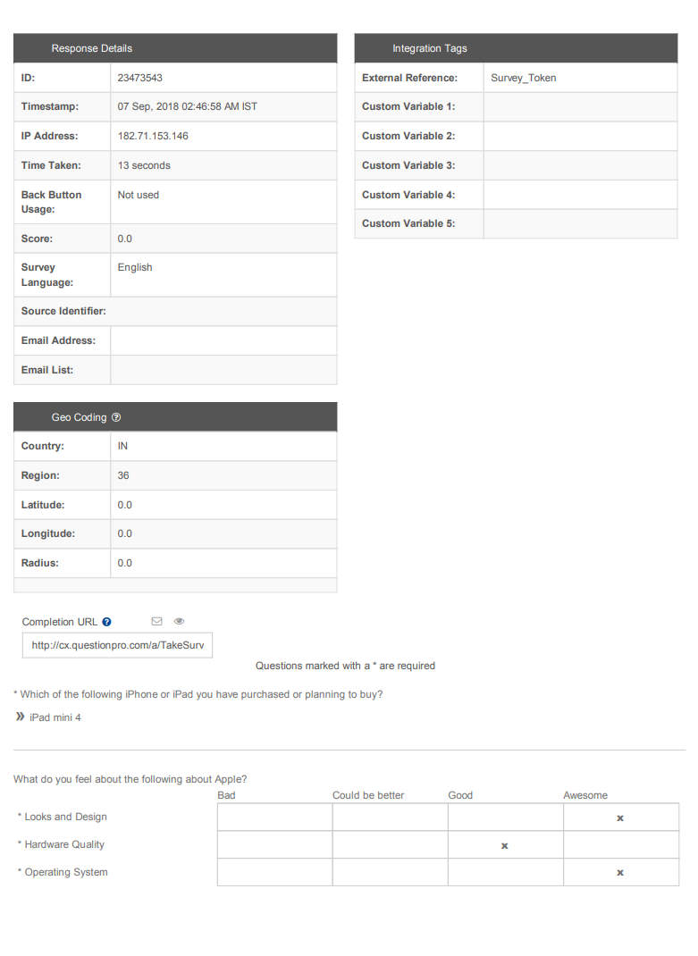Click the eye icon beside Completion URL
This screenshot has height=956, width=698.
(179, 620)
